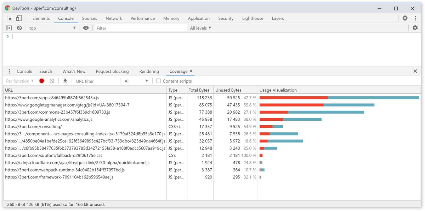The width and height of the screenshot is (425, 211).
Task: Select the c6fb95b58477035 js row
Action: (x=212, y=148)
